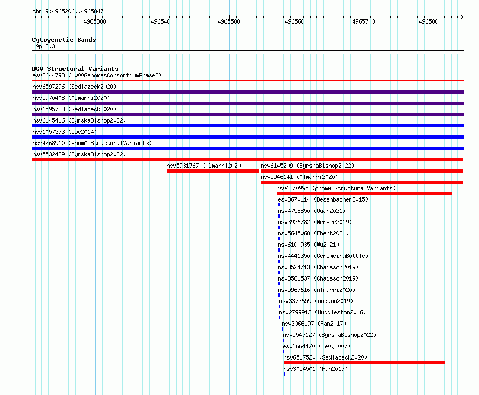Viewport: 479px width, 395px height.
Task: Click the esv3644798 1000GenomesConsortiumPhase3 label
Action: tap(97, 75)
